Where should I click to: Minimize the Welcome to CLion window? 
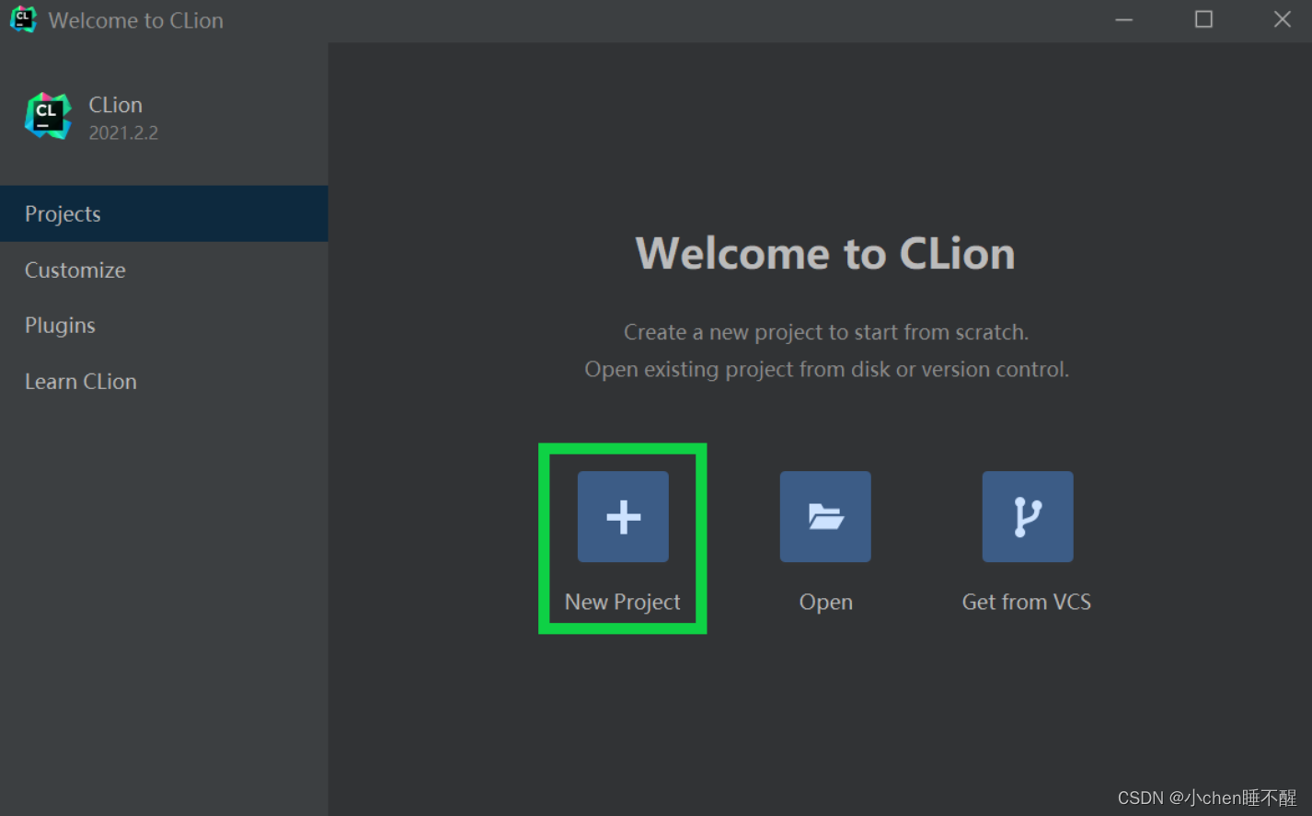tap(1124, 19)
